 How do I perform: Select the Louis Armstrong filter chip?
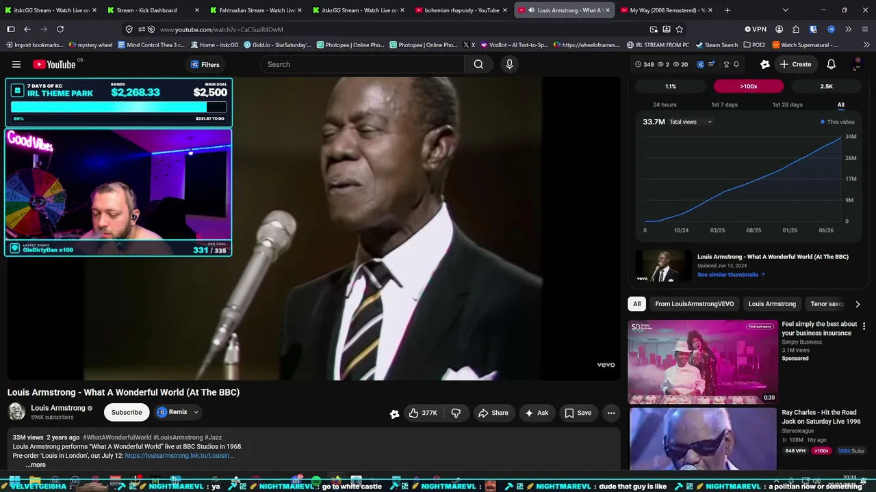772,304
